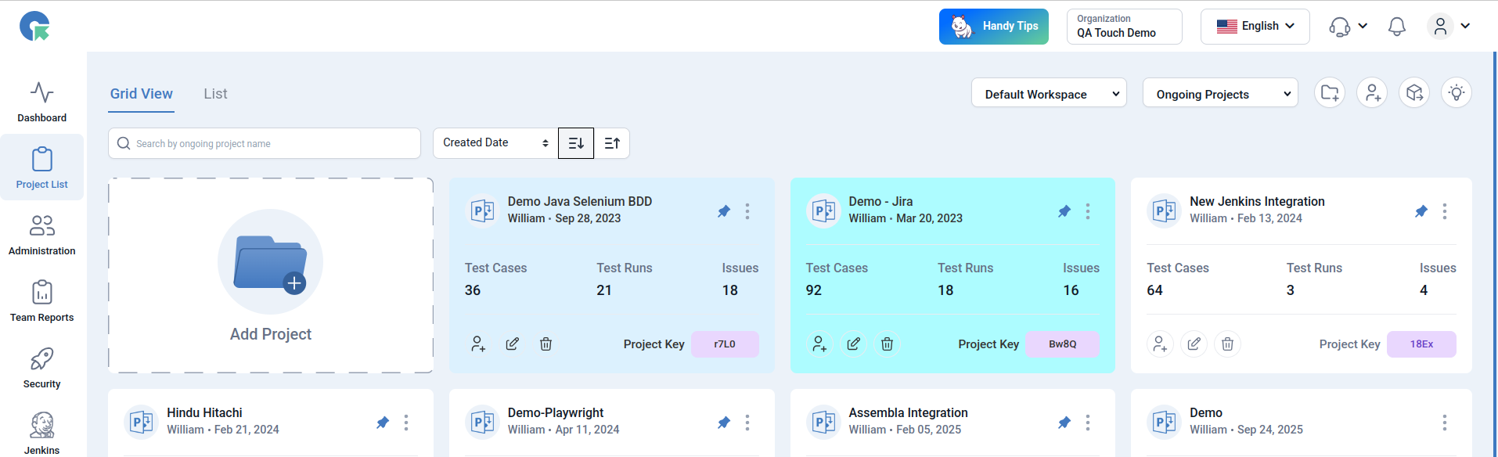
Task: Edit the Demo - Jira project
Action: point(853,344)
